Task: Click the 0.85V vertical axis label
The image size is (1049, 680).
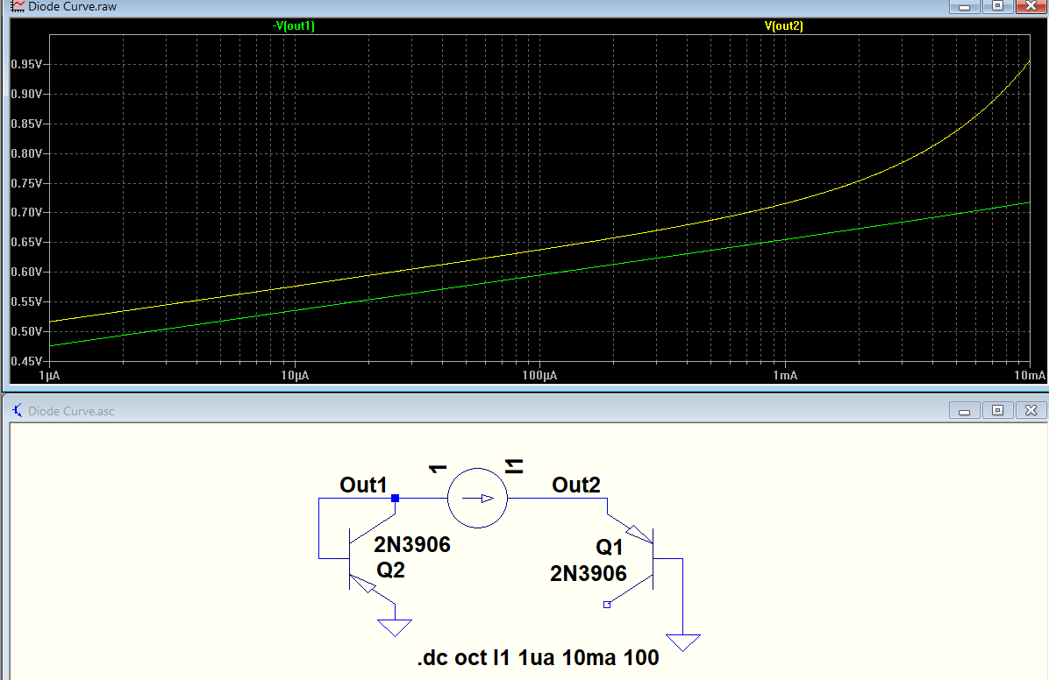Action: (x=27, y=124)
